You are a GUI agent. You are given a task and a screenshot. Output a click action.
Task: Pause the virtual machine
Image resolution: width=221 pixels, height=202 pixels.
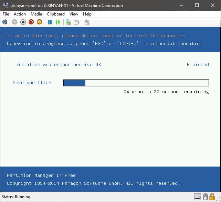pos(50,22)
